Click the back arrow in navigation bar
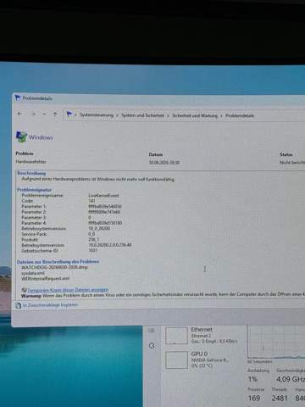 coord(19,114)
